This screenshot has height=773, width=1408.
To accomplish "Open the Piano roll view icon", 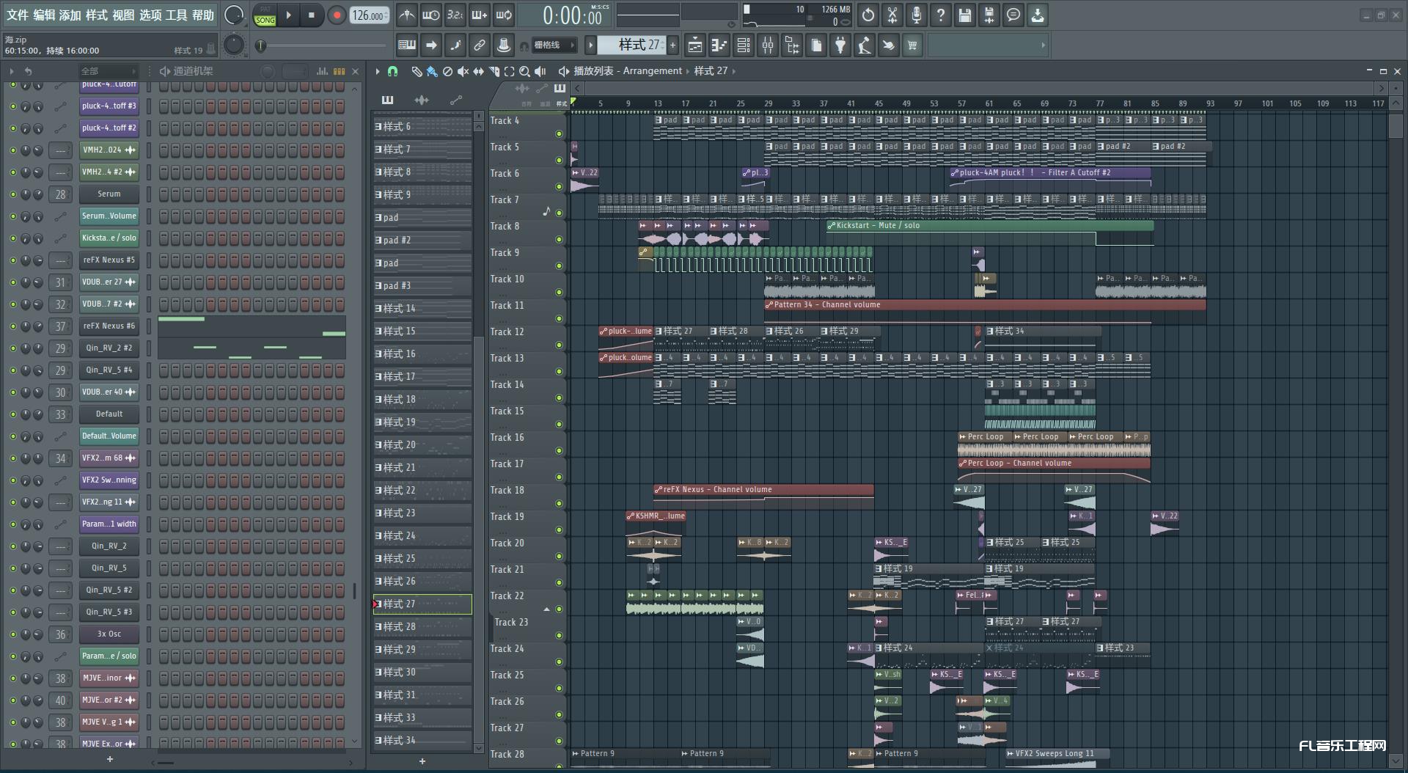I will 719,45.
